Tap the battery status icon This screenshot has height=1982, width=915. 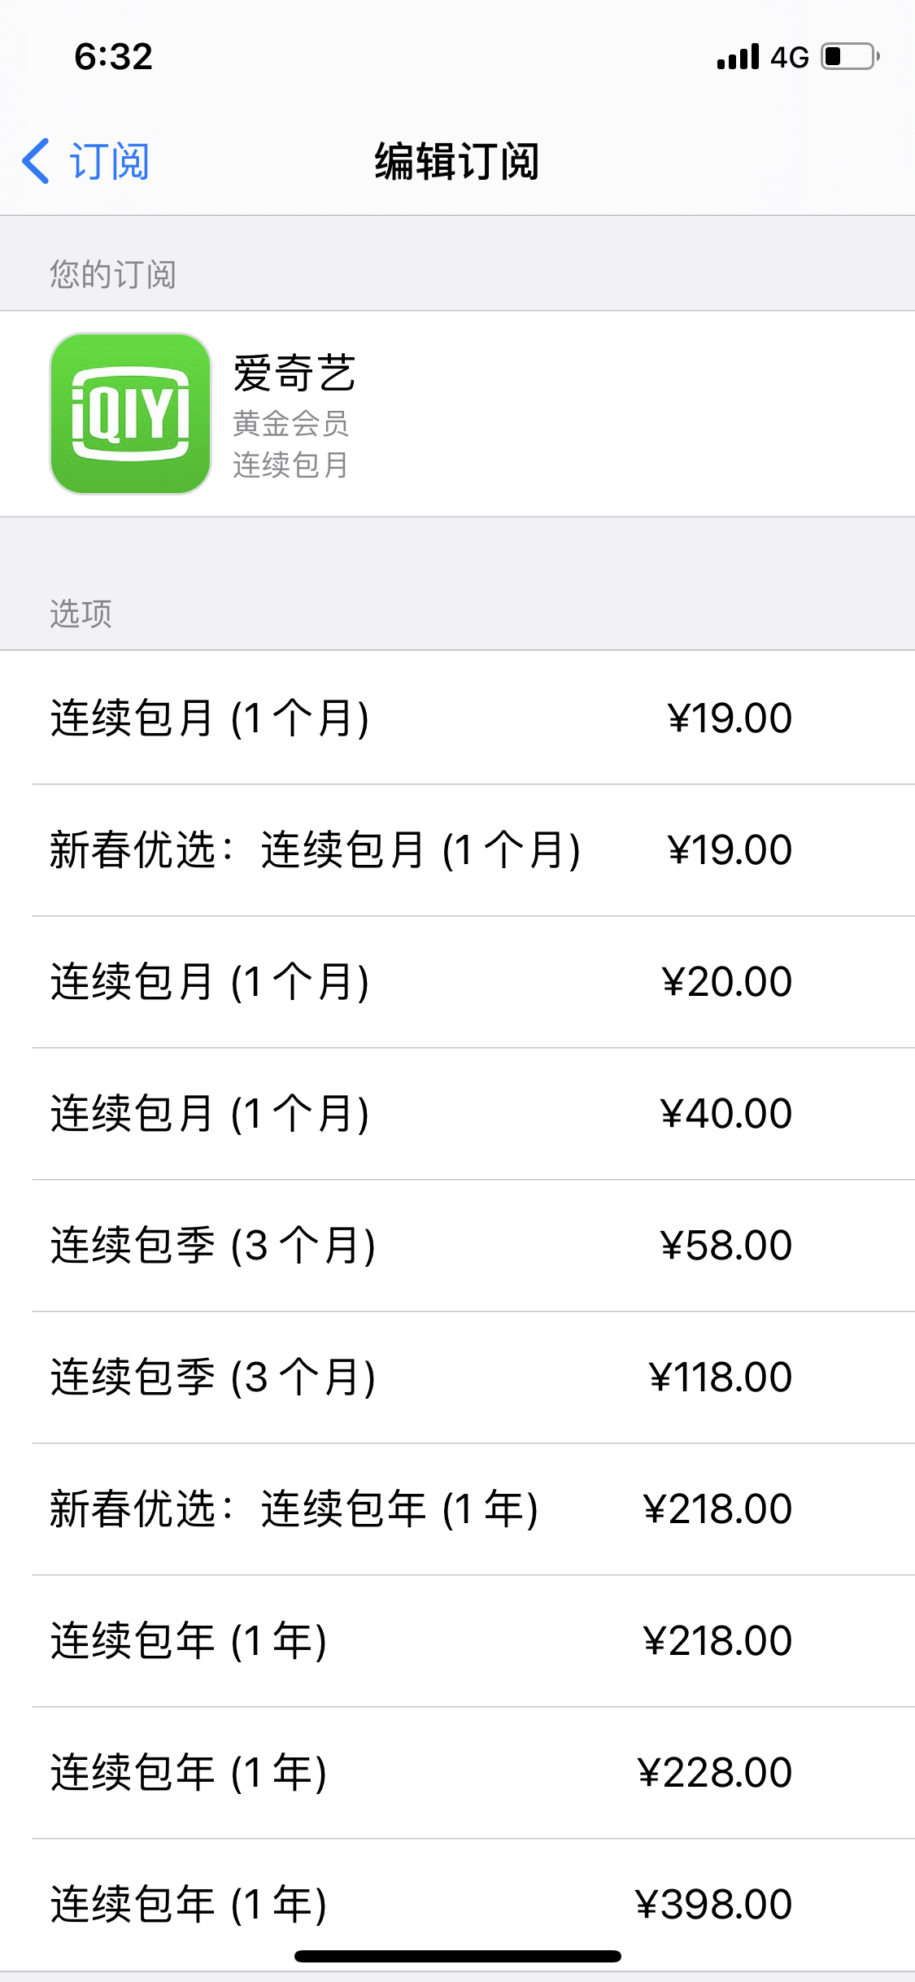tap(850, 57)
